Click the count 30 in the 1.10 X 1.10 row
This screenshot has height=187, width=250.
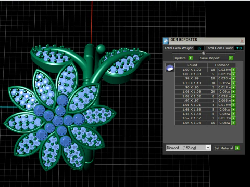pos(213,83)
